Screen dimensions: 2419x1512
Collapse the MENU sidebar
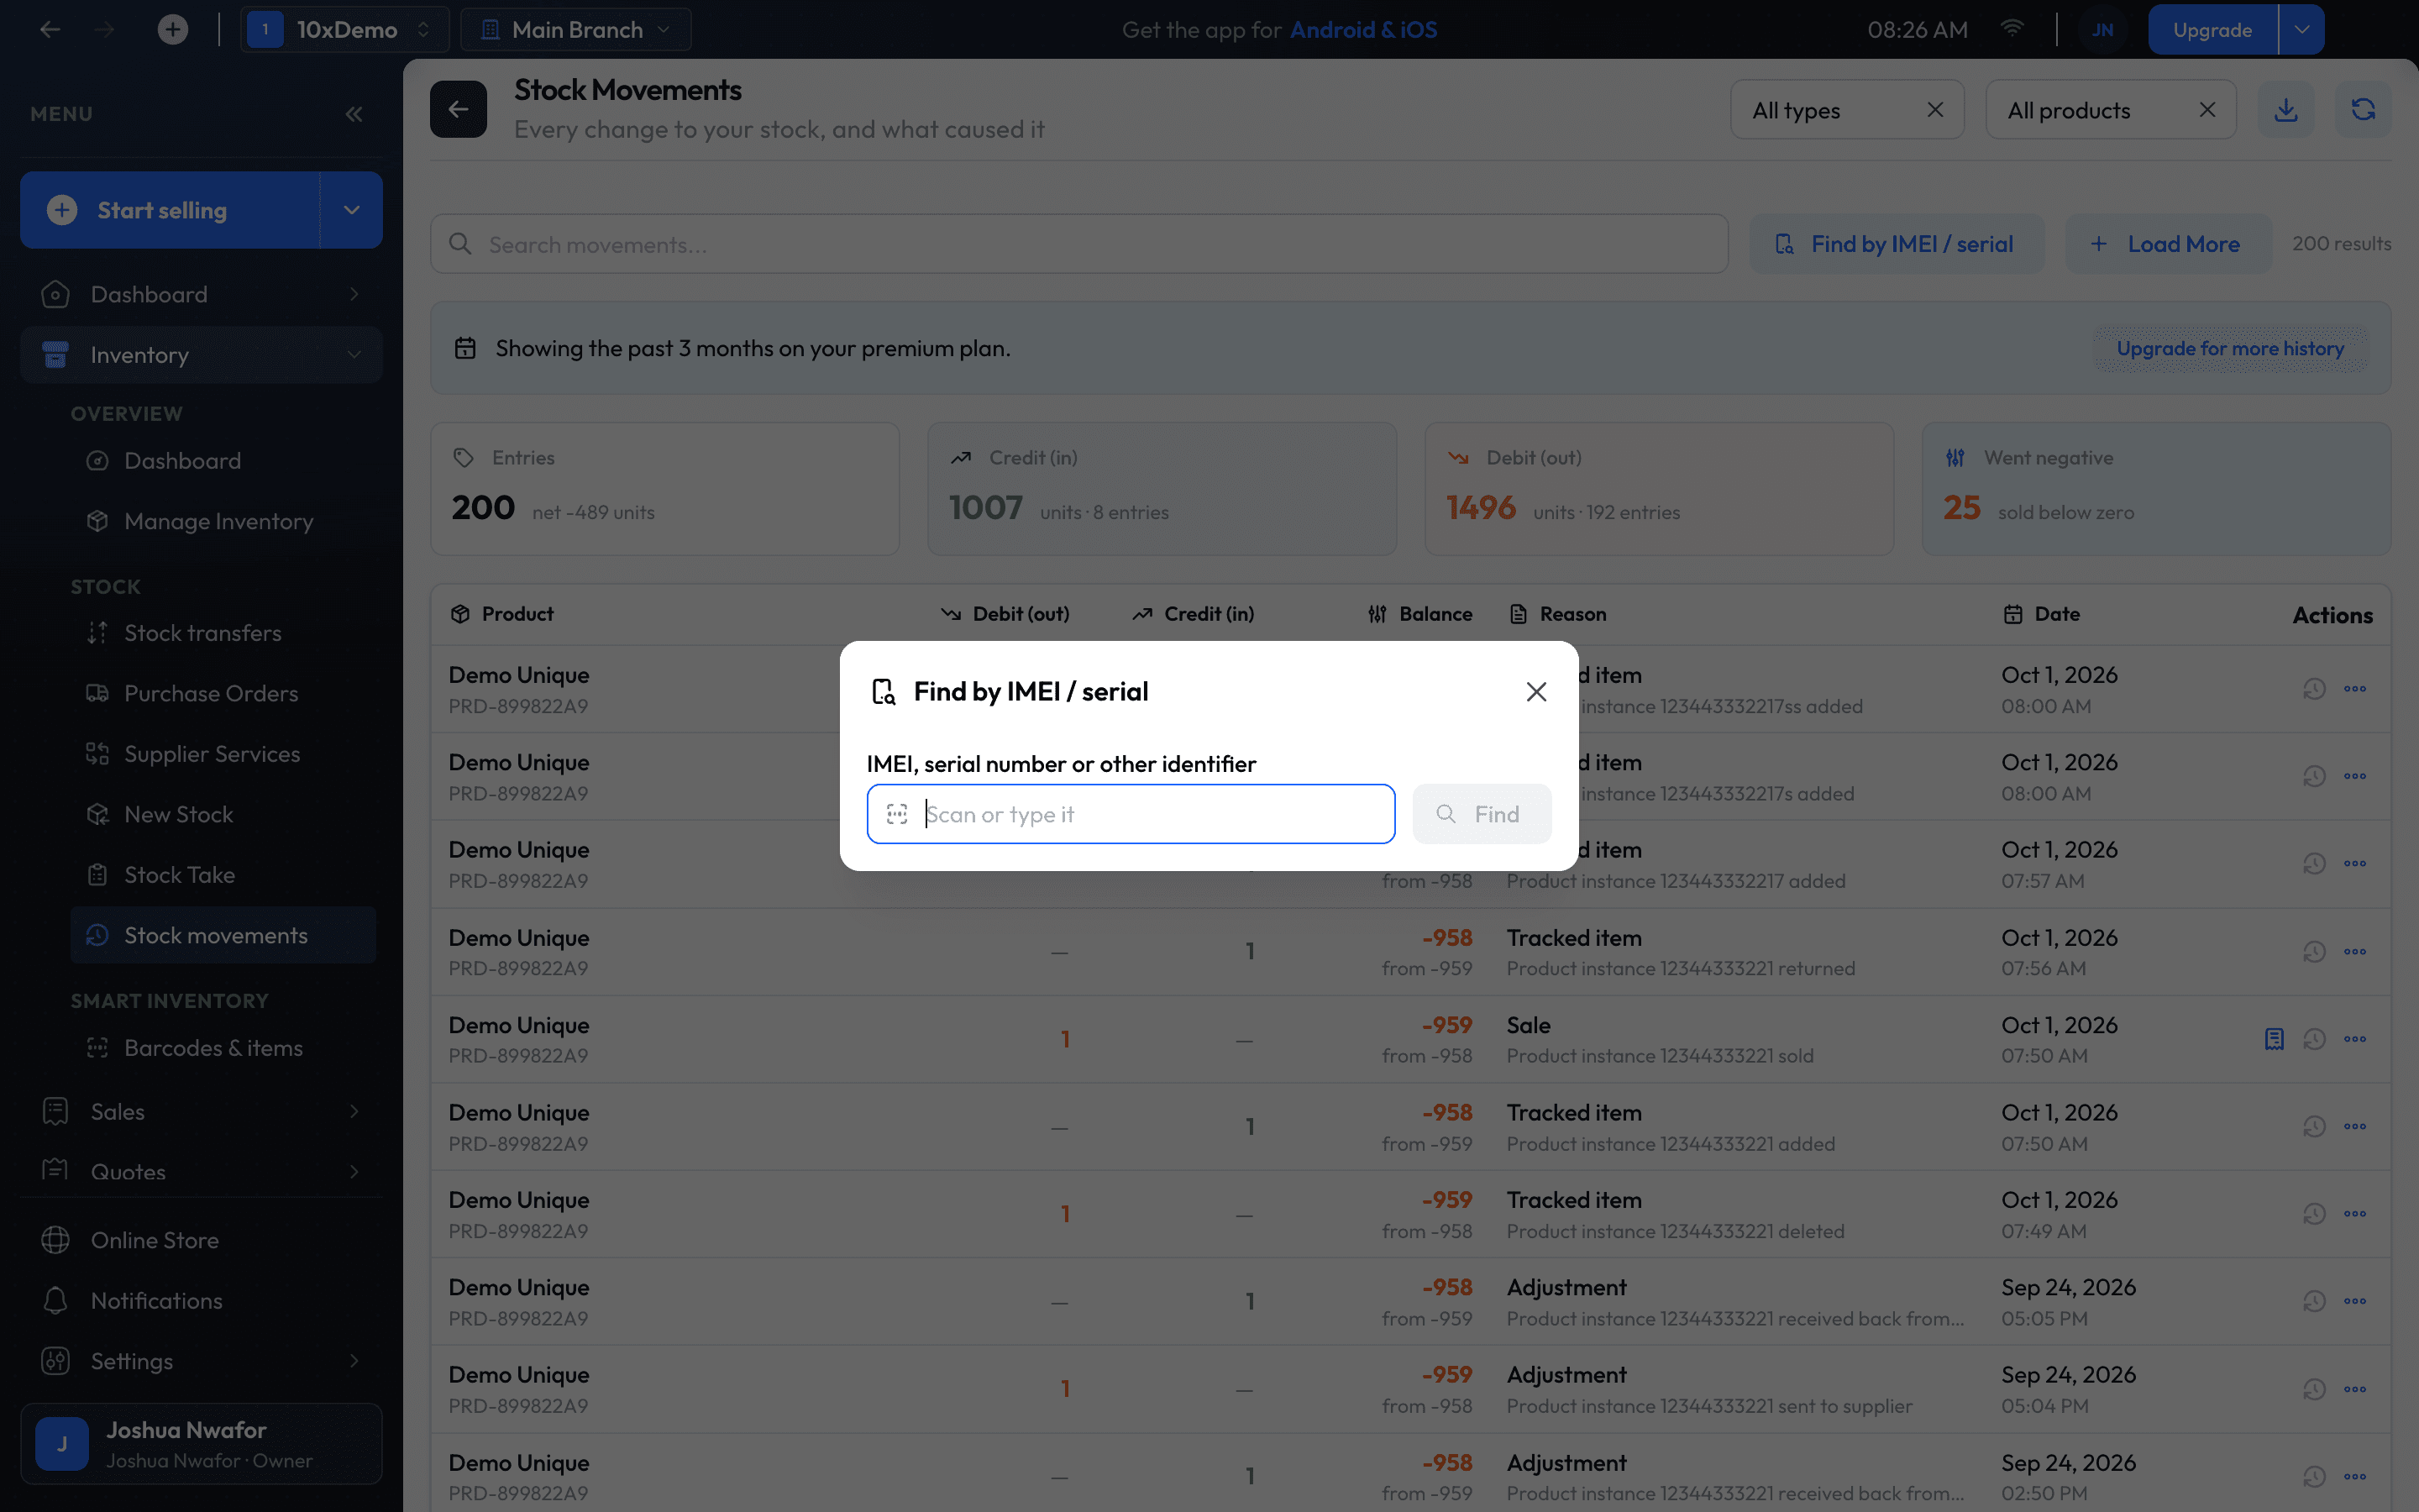[x=354, y=114]
